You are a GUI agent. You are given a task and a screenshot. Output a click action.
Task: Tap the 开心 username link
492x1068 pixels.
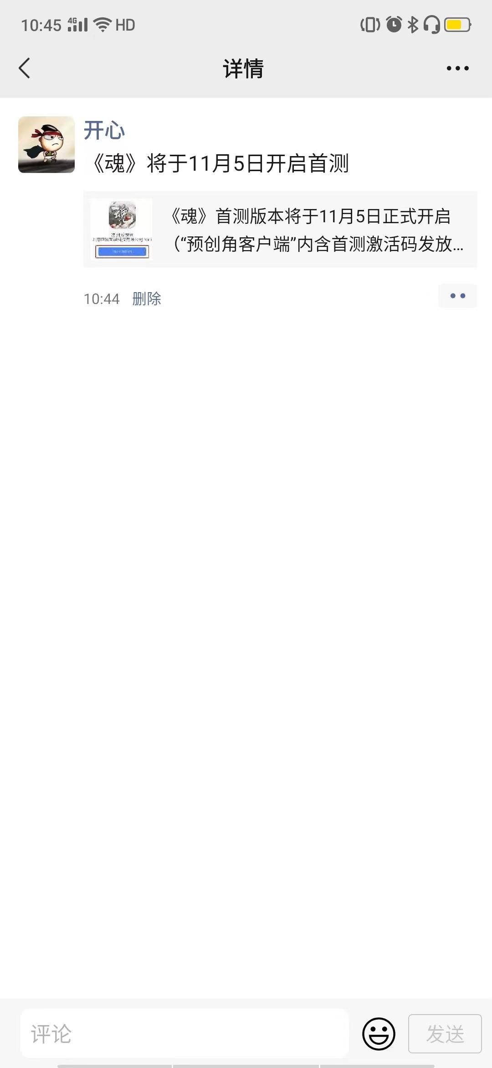pyautogui.click(x=104, y=130)
